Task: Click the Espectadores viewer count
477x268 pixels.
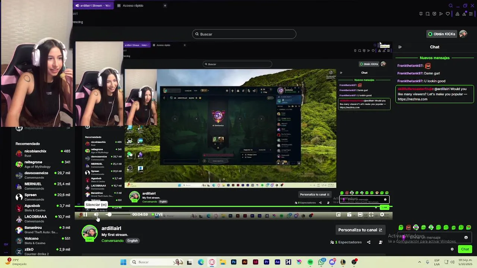Action: pyautogui.click(x=346, y=242)
